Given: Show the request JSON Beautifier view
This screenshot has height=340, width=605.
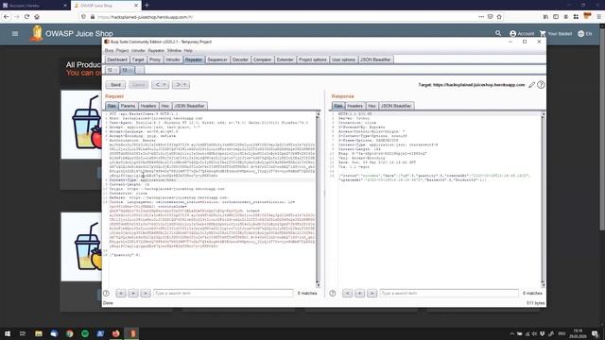Looking at the screenshot, I should click(189, 106).
